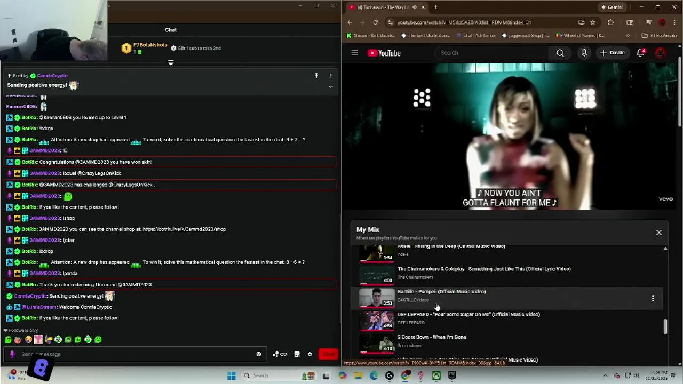Click the Create button on YouTube
Image resolution: width=683 pixels, height=384 pixels.
[612, 53]
